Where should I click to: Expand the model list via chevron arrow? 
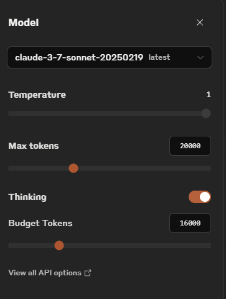(x=200, y=57)
